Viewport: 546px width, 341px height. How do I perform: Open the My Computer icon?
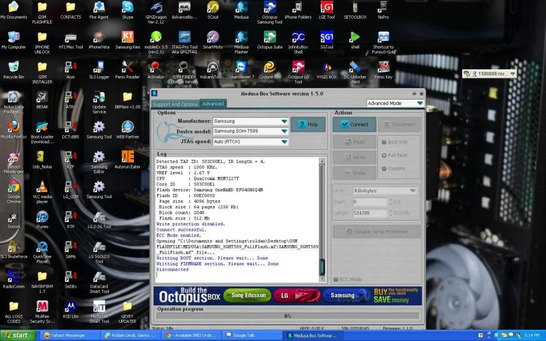coord(13,40)
